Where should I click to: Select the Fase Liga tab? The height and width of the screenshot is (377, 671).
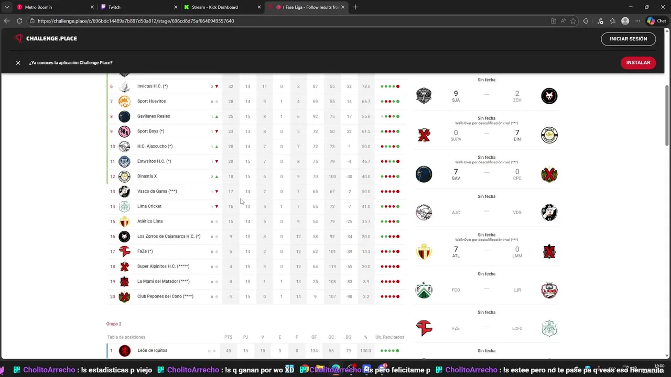[x=306, y=7]
